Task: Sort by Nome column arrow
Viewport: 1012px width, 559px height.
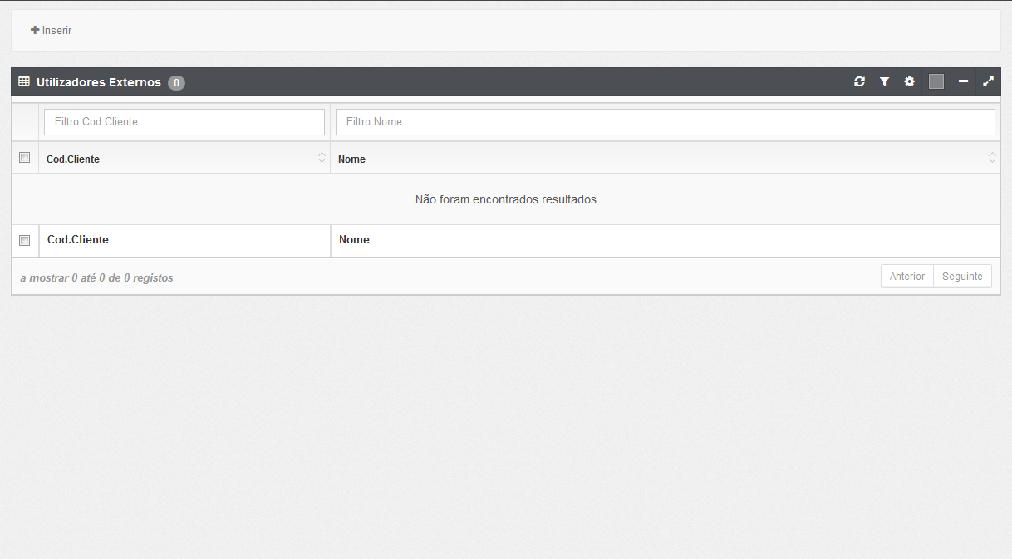Action: 992,158
